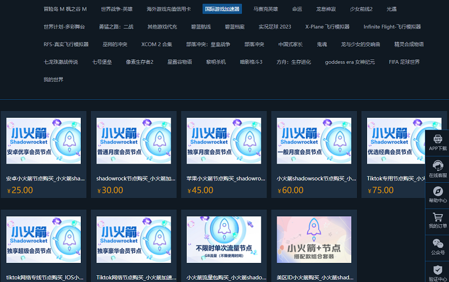
Task: Open 安卓优享会员节点 product thumbnail
Action: click(44, 140)
